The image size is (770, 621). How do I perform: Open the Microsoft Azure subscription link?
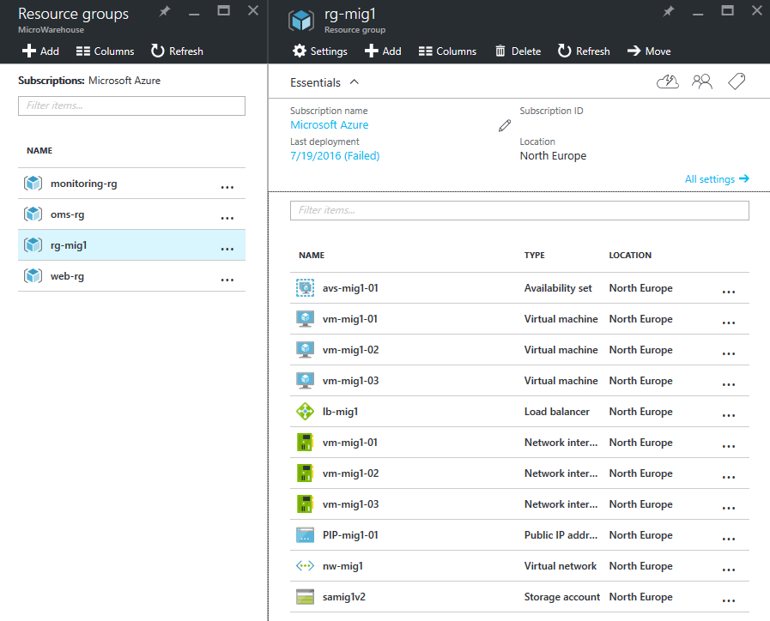(330, 125)
